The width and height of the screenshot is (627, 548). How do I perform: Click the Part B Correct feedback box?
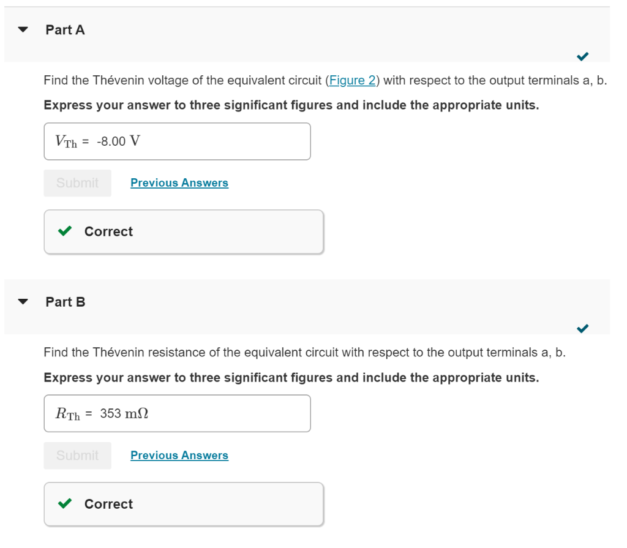(184, 504)
